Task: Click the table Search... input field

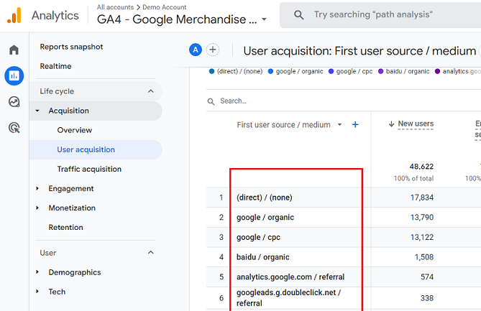Action: [344, 101]
